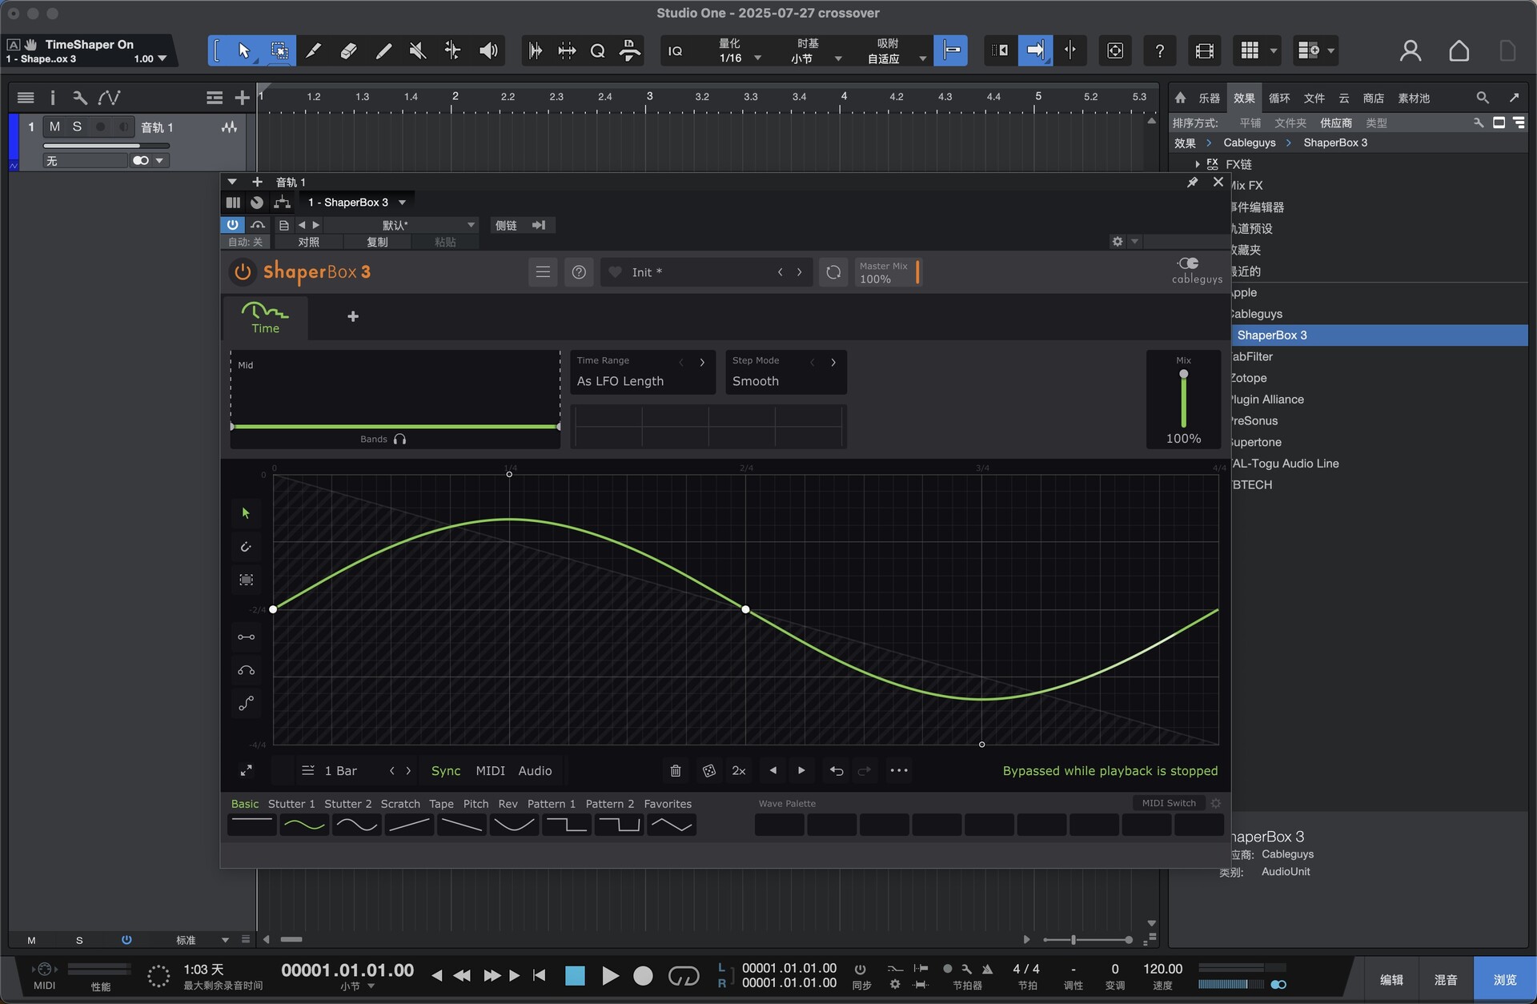Toggle Autoscroll button

point(1035,50)
